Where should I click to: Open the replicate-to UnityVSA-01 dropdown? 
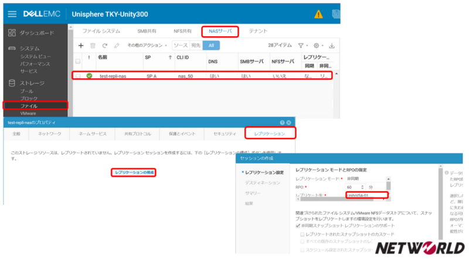(367, 195)
